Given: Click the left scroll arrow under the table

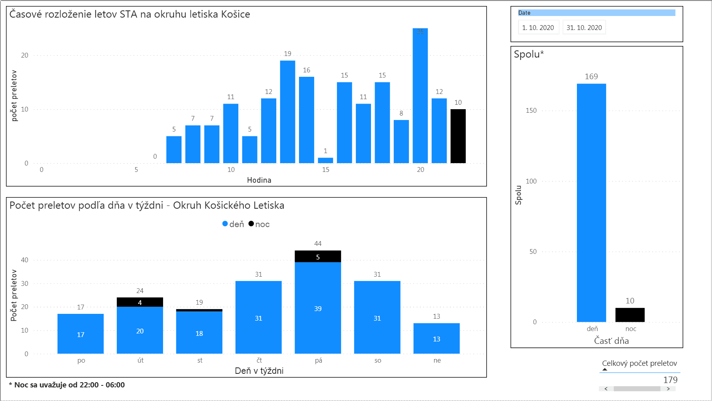Looking at the screenshot, I should click(606, 389).
